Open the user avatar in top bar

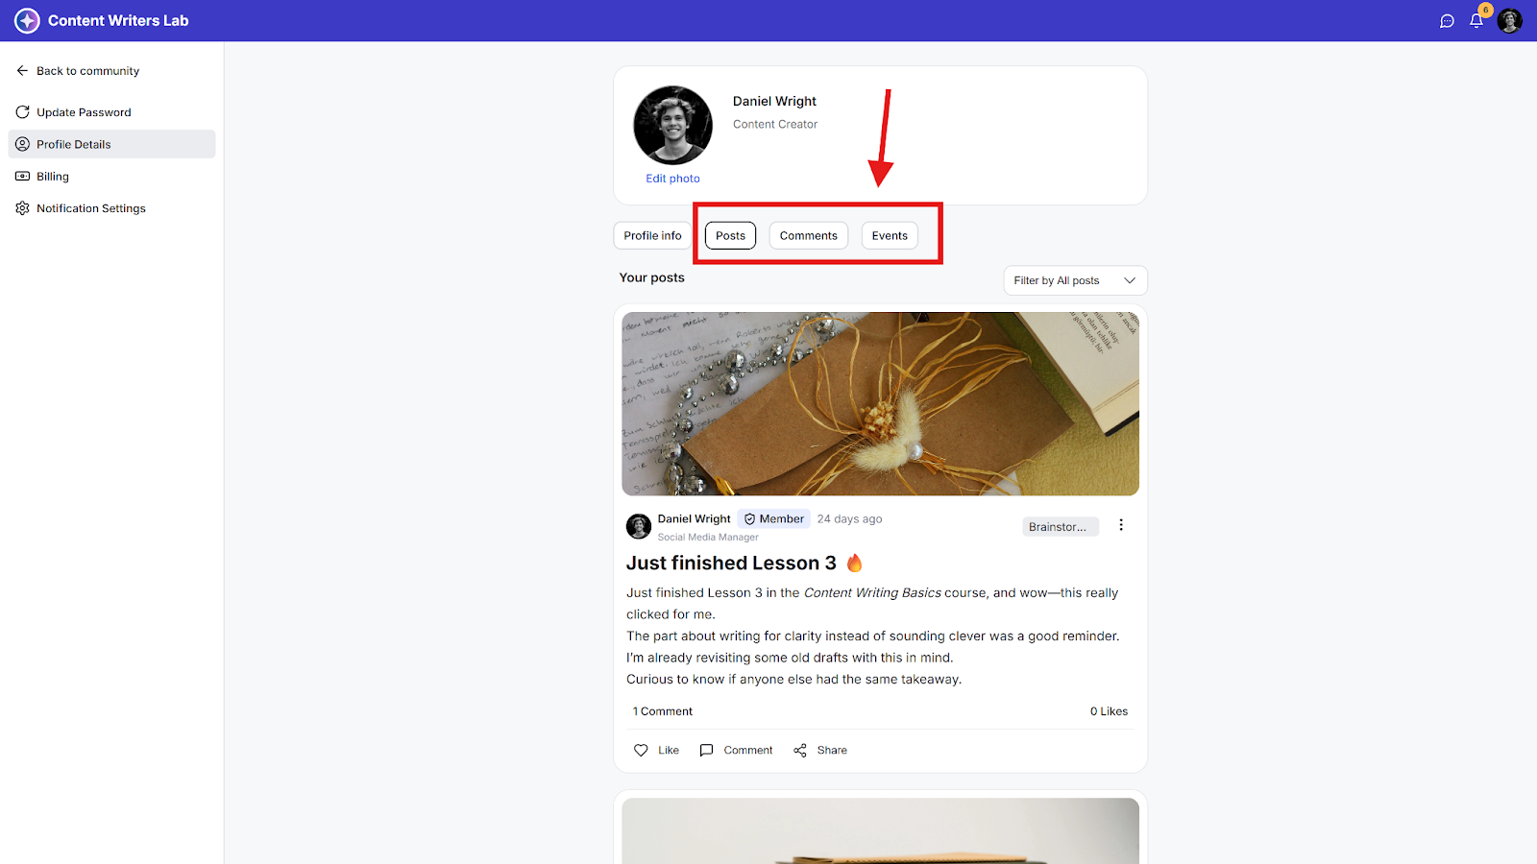tap(1510, 21)
